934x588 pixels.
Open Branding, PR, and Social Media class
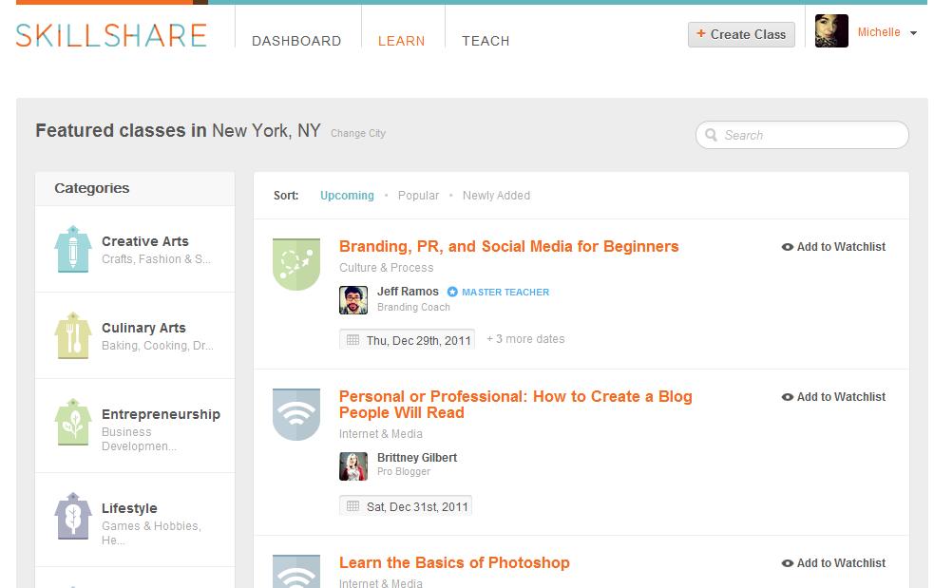click(x=508, y=247)
